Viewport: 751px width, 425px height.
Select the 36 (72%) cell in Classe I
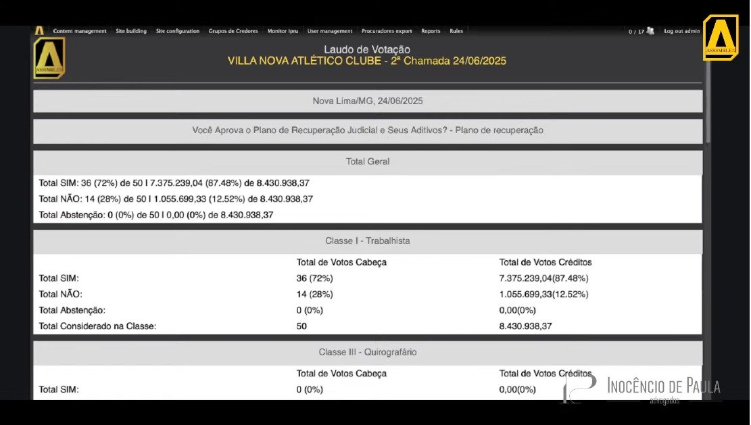[x=315, y=278]
